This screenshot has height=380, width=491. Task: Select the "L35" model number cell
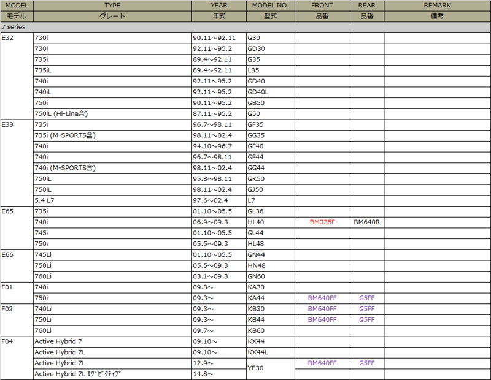coord(271,70)
